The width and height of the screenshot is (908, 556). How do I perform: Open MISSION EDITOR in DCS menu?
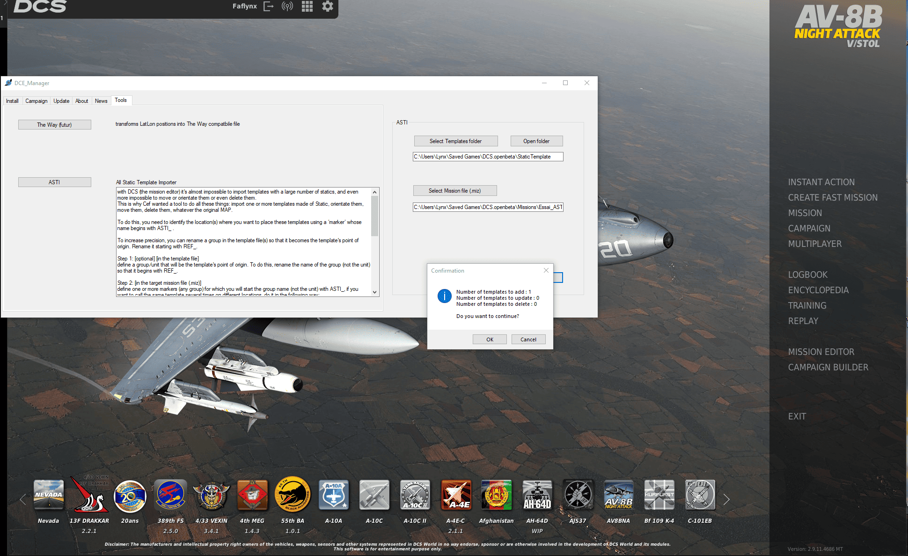(821, 352)
